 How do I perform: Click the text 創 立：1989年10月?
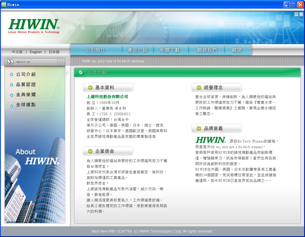pyautogui.click(x=103, y=103)
